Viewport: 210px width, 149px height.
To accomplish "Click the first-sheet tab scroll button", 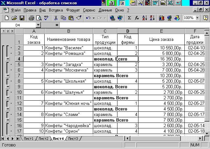I will click(3, 139).
